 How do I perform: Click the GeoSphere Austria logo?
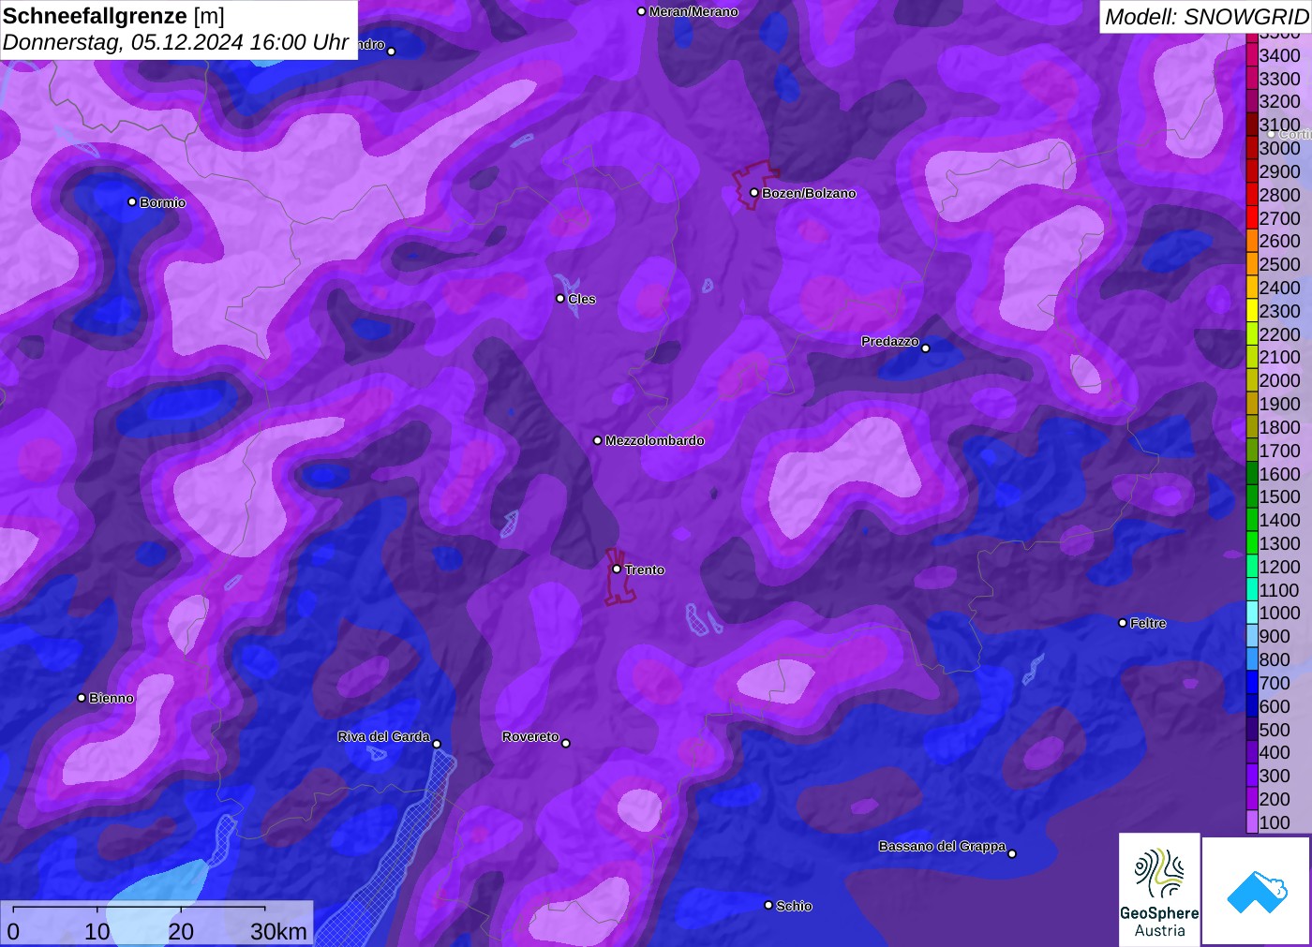pos(1159,890)
